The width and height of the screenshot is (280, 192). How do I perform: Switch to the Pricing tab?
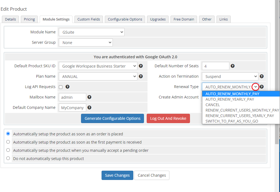[x=29, y=19]
